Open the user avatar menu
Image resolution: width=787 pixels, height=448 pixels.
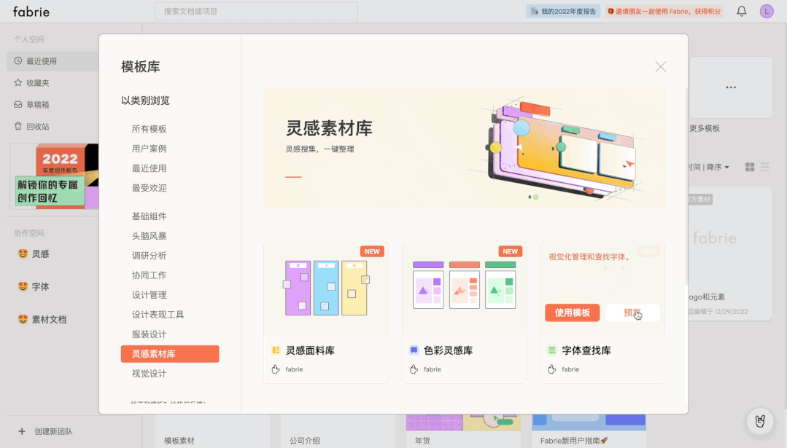pos(767,11)
